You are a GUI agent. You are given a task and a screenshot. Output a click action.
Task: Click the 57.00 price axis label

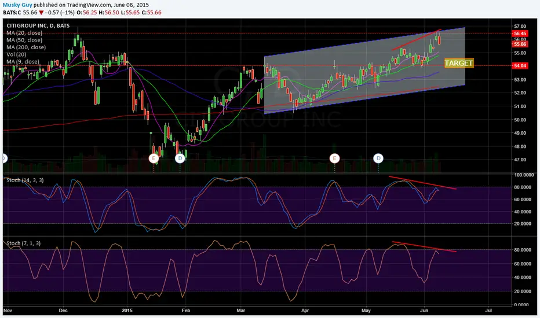[520, 26]
